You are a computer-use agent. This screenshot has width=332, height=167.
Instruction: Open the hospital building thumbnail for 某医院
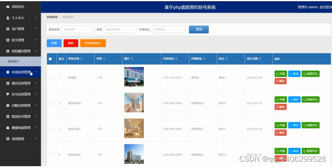pos(134,77)
